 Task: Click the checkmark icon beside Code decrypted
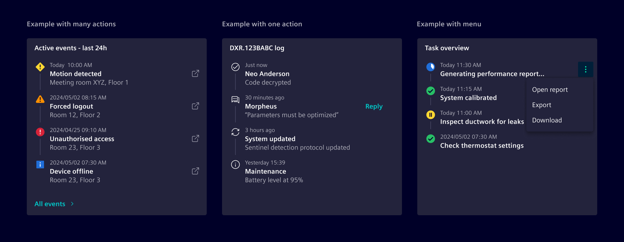coord(235,67)
